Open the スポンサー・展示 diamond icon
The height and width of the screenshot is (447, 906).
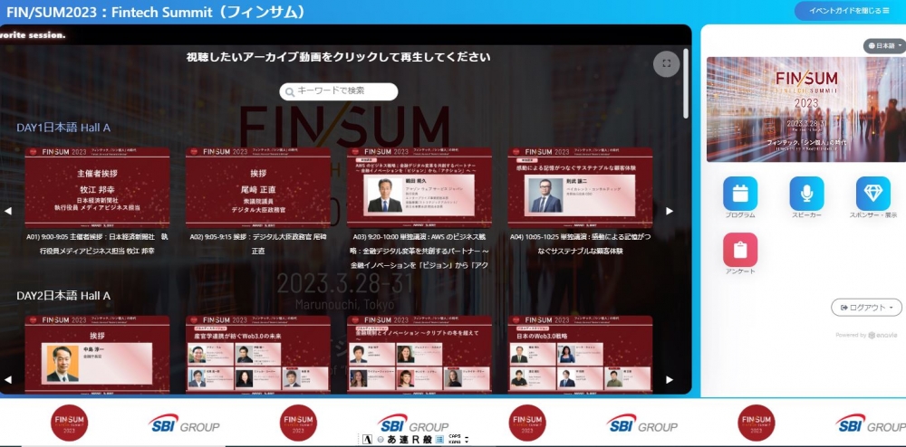click(x=873, y=194)
